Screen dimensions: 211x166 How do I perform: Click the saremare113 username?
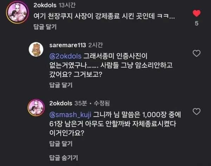(68, 45)
